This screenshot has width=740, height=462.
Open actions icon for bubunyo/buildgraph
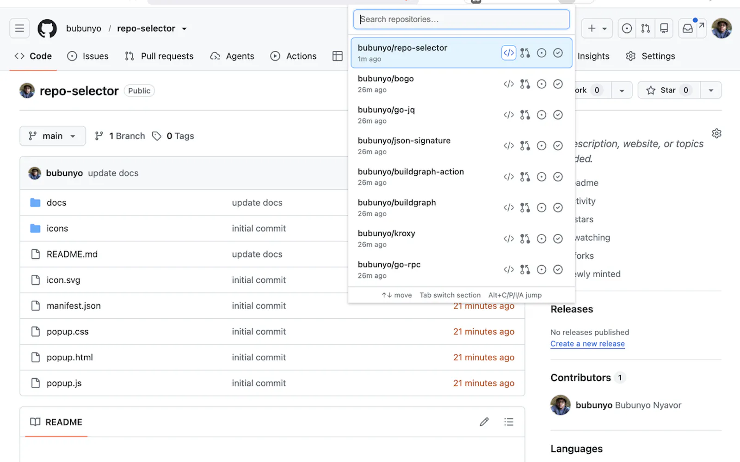558,208
